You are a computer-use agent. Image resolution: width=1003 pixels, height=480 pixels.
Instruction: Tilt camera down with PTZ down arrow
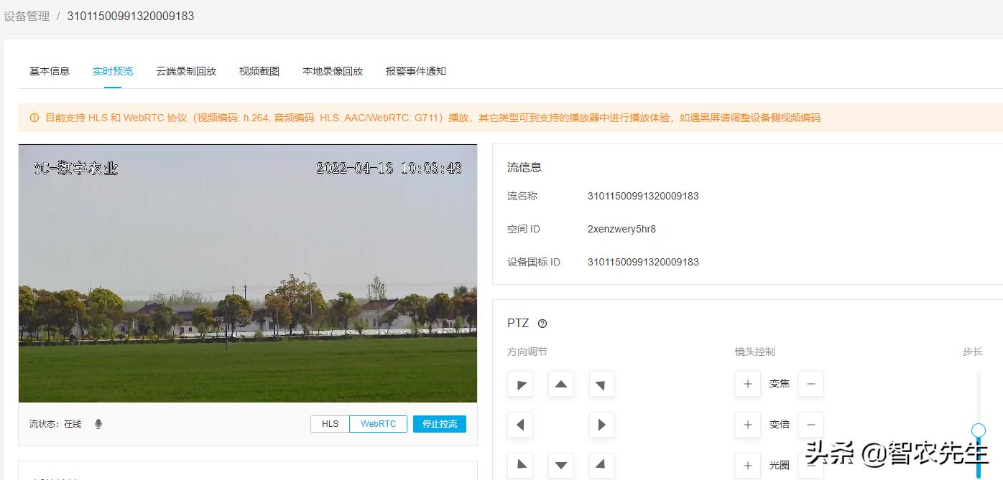tap(561, 465)
